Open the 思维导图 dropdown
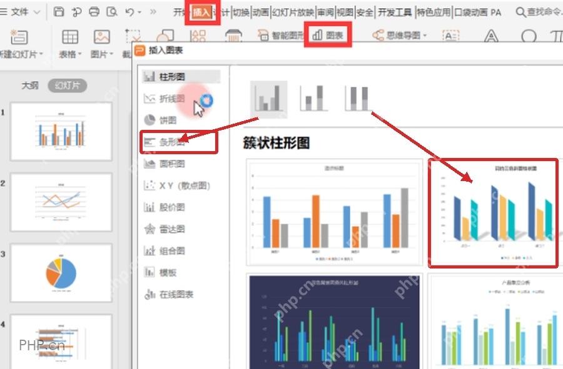This screenshot has height=369, width=563. (x=400, y=36)
